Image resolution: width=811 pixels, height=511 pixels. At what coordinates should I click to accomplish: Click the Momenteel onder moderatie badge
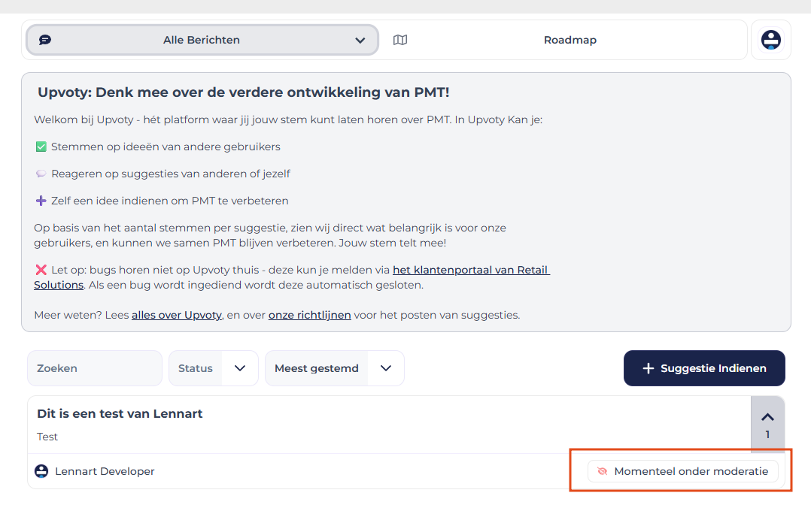(x=682, y=471)
